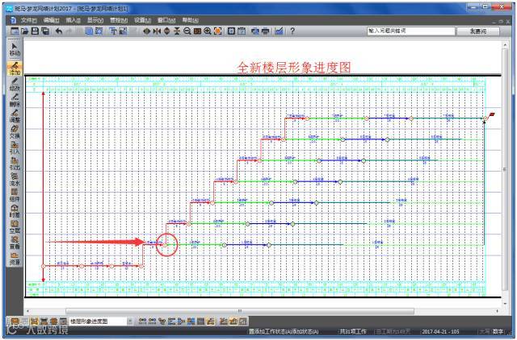This screenshot has height=340, width=517.
Task: Select the 调整 (adjust) tool
Action: click(x=15, y=116)
